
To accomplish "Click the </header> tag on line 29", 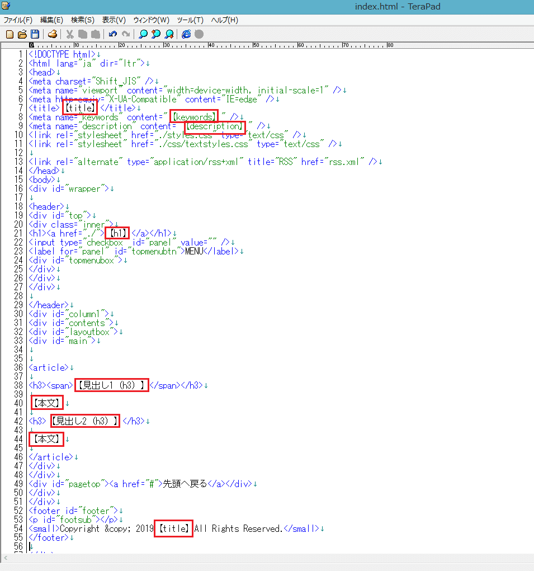I will click(49, 305).
